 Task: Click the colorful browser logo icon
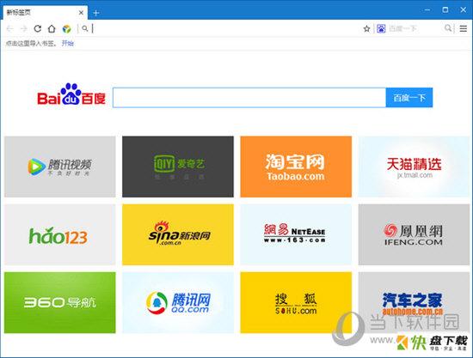pos(66,29)
